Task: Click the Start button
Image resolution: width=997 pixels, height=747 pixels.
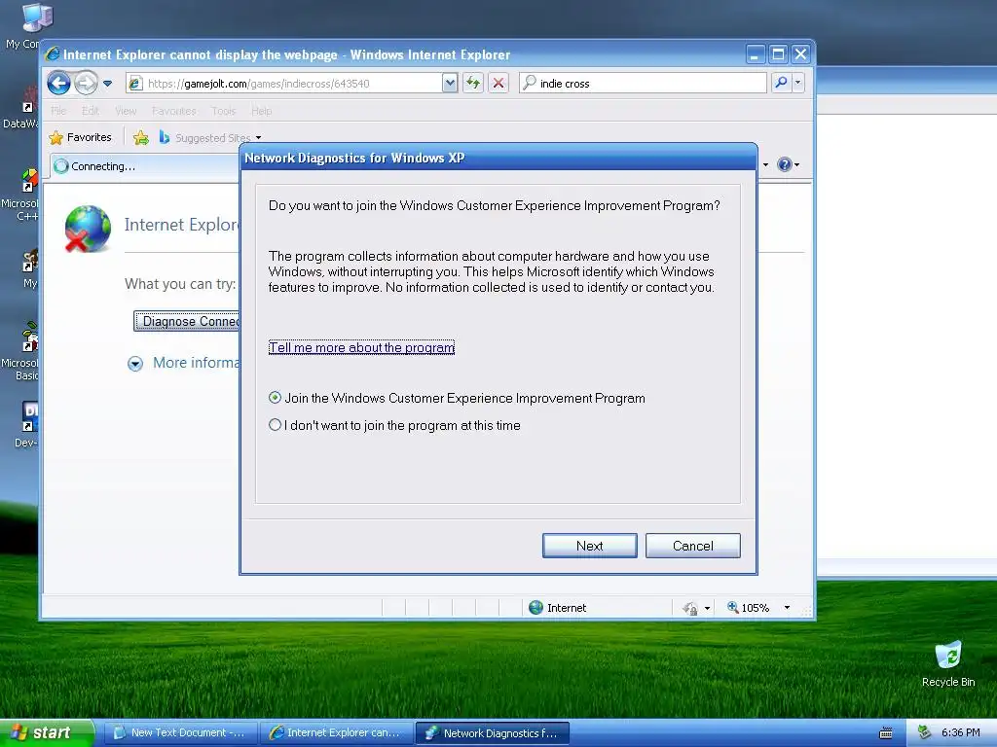Action: pyautogui.click(x=47, y=732)
